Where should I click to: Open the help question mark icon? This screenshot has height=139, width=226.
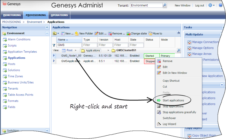click(x=220, y=5)
